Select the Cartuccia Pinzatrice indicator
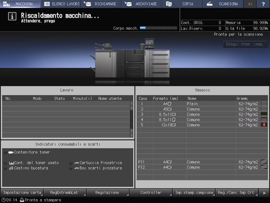This screenshot has height=203, width=270. 96,163
